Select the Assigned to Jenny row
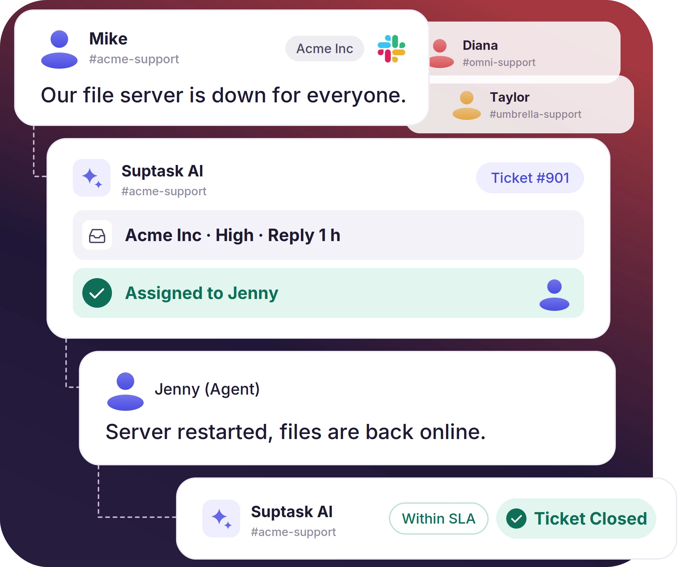This screenshot has height=567, width=688. click(x=328, y=293)
